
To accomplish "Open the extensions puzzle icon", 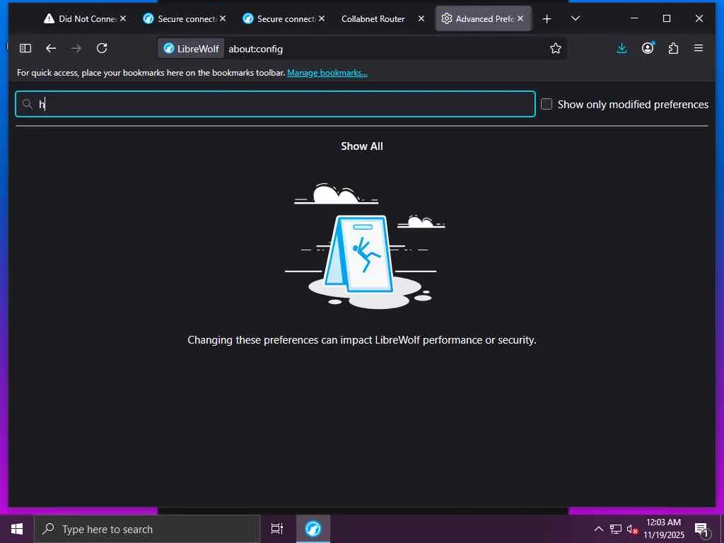I will click(x=673, y=48).
